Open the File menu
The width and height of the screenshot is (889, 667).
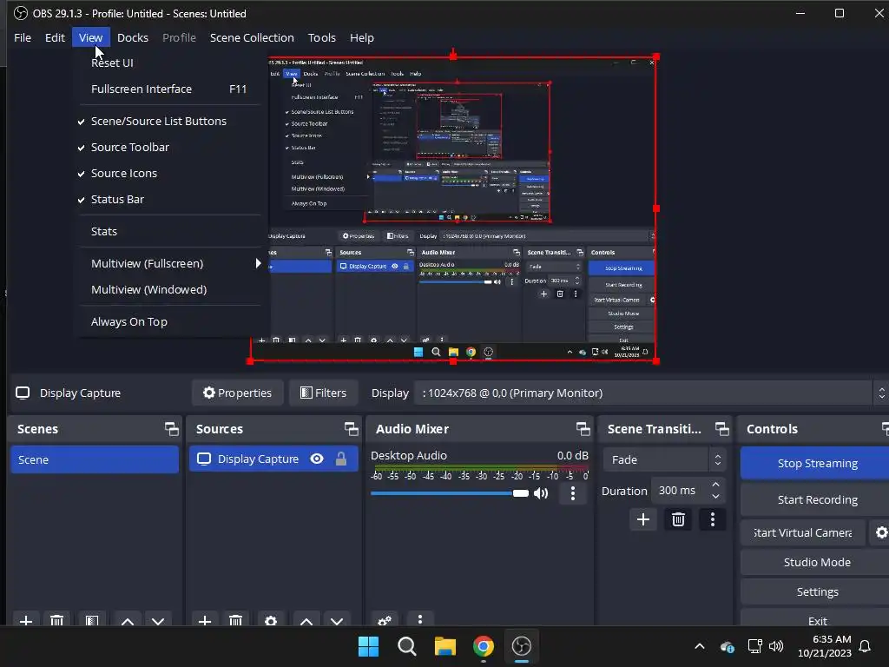[x=23, y=37]
